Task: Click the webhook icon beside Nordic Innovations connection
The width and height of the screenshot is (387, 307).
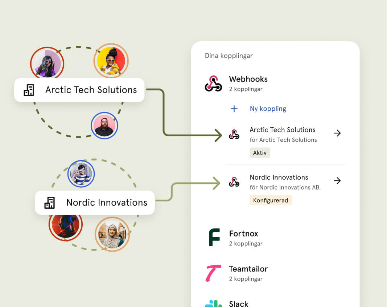Action: pos(234,182)
